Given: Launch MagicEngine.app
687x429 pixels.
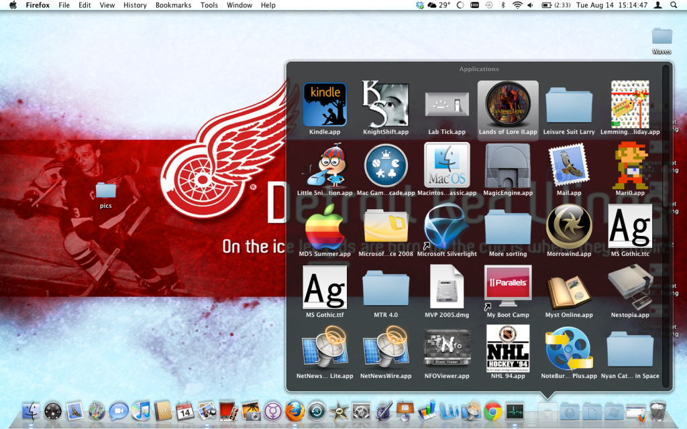Looking at the screenshot, I should (508, 166).
